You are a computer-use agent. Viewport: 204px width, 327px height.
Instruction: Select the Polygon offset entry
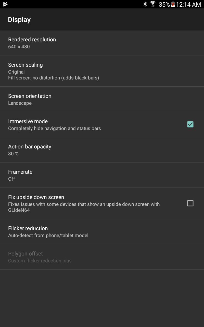tap(102, 257)
